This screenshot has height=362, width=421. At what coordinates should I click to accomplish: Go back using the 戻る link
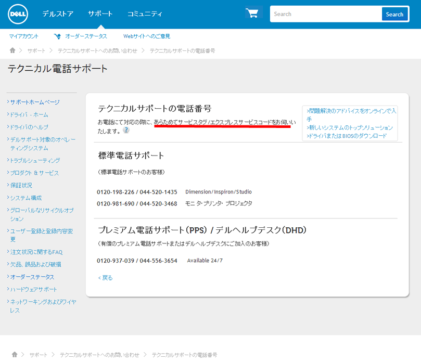point(106,278)
